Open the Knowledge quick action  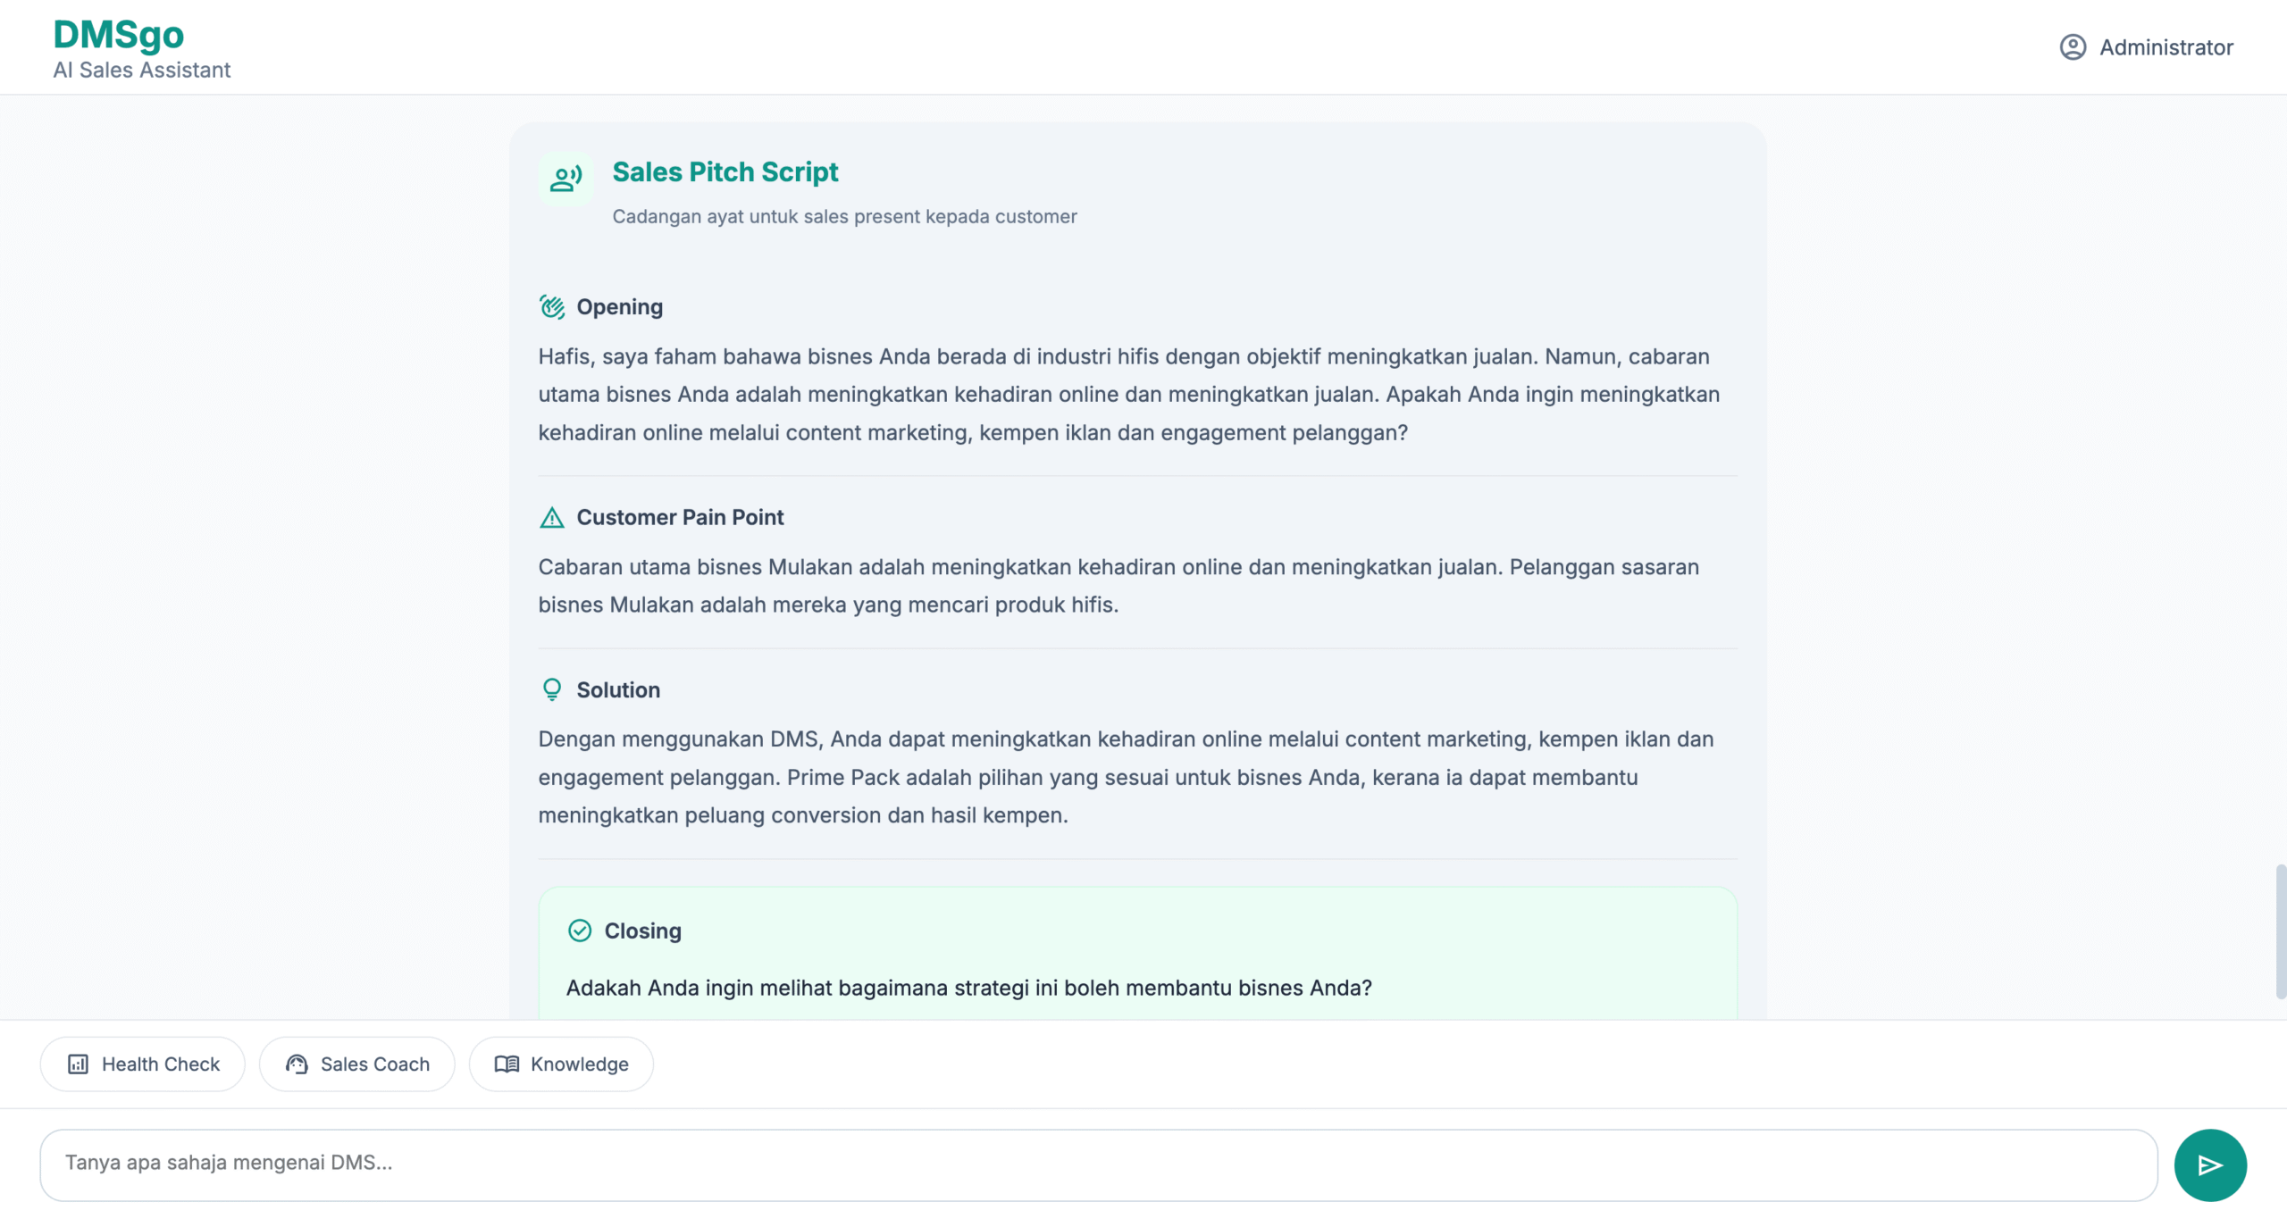pyautogui.click(x=561, y=1064)
